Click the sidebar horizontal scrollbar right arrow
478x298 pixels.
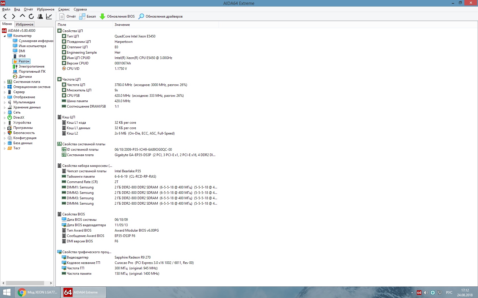[51, 283]
